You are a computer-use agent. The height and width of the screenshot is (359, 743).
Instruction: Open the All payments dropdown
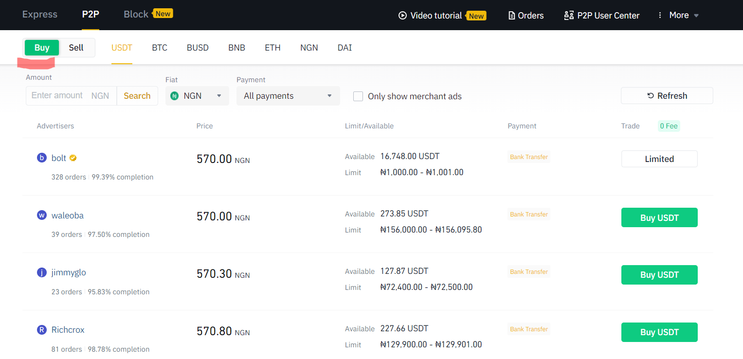point(288,96)
